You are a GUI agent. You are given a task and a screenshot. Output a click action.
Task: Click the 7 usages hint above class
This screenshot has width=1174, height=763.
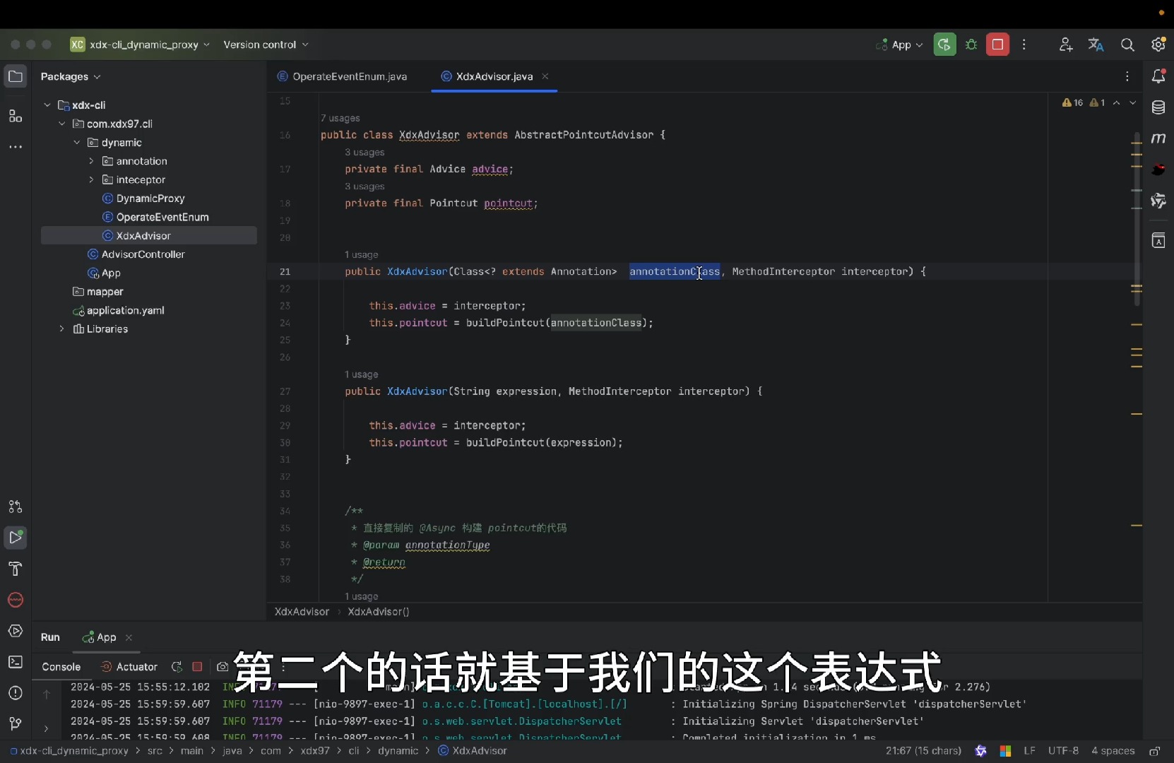[340, 118]
